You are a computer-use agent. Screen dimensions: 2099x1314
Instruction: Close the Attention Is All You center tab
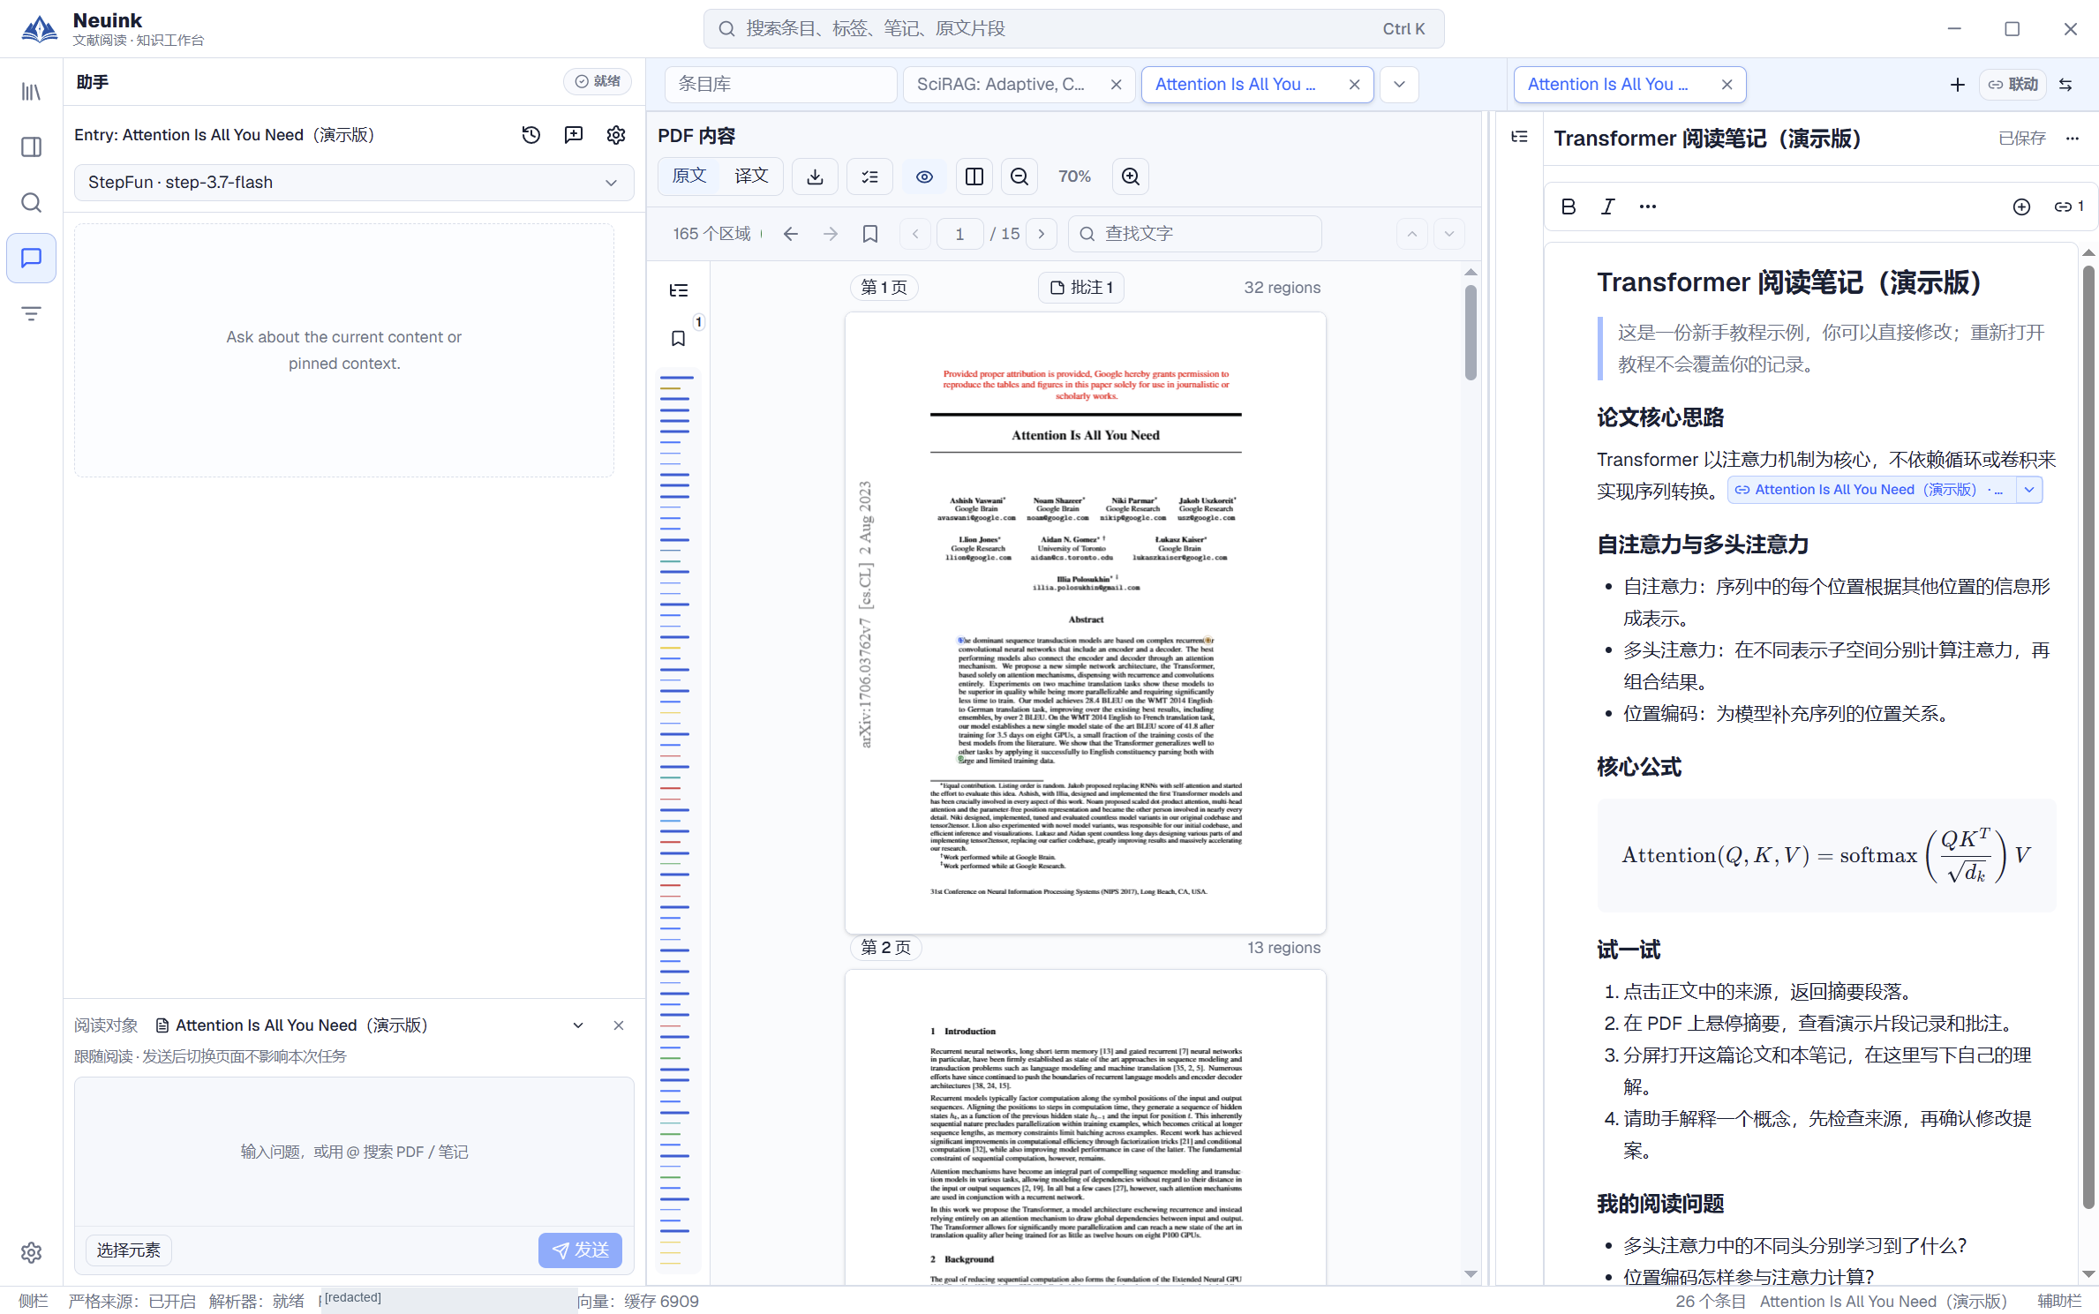(1354, 85)
